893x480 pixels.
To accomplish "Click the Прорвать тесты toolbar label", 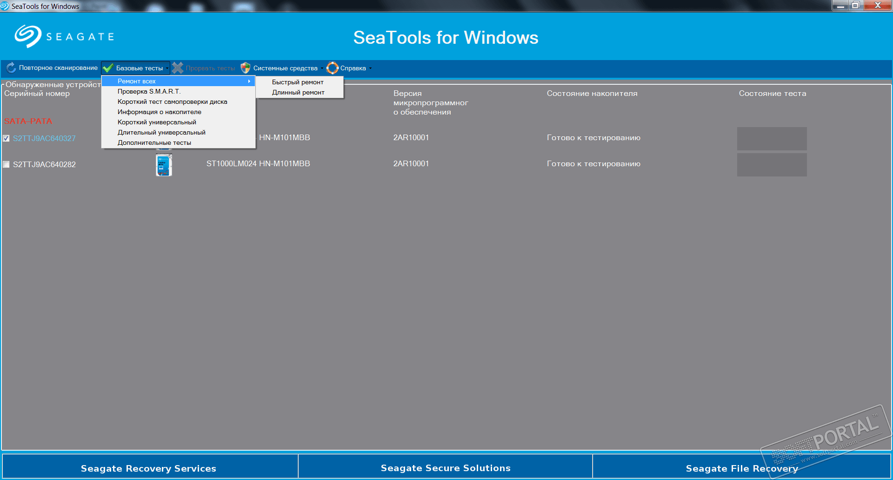I will 210,68.
